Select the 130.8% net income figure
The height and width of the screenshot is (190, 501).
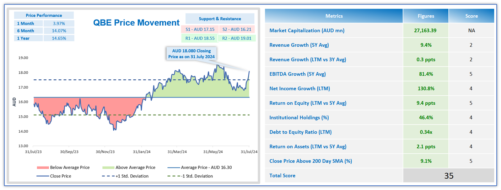(x=426, y=89)
